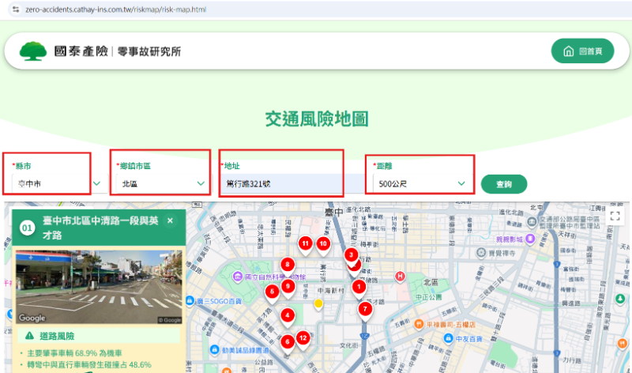Viewport: 632px width, 373px height.
Task: Click map marker number 7
Action: pos(365,309)
